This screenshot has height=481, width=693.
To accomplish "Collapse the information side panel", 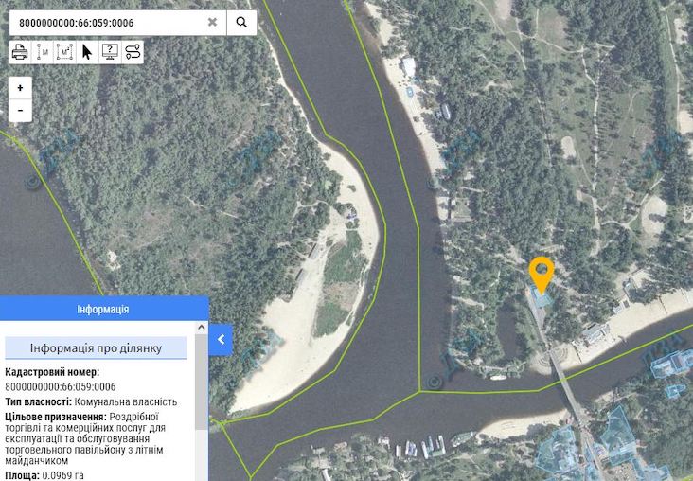I will (x=221, y=339).
